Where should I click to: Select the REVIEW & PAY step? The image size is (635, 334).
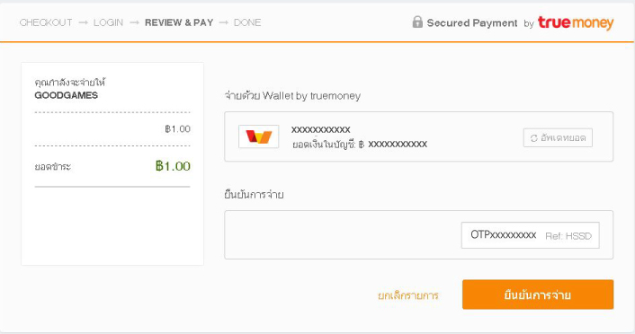click(x=179, y=22)
